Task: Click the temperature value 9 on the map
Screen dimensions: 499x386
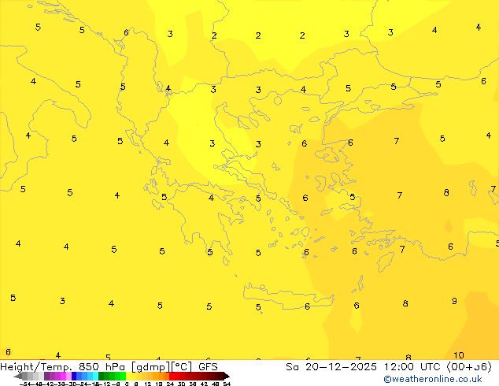Action: pyautogui.click(x=454, y=301)
